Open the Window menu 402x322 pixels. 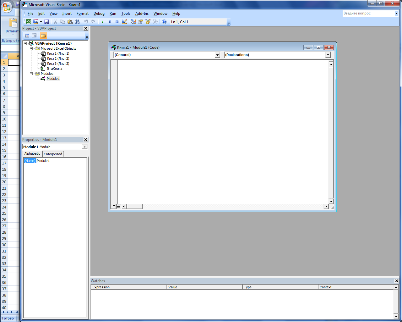click(160, 14)
